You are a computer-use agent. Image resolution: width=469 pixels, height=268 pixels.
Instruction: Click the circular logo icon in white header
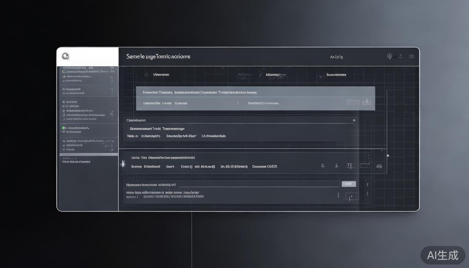65,56
